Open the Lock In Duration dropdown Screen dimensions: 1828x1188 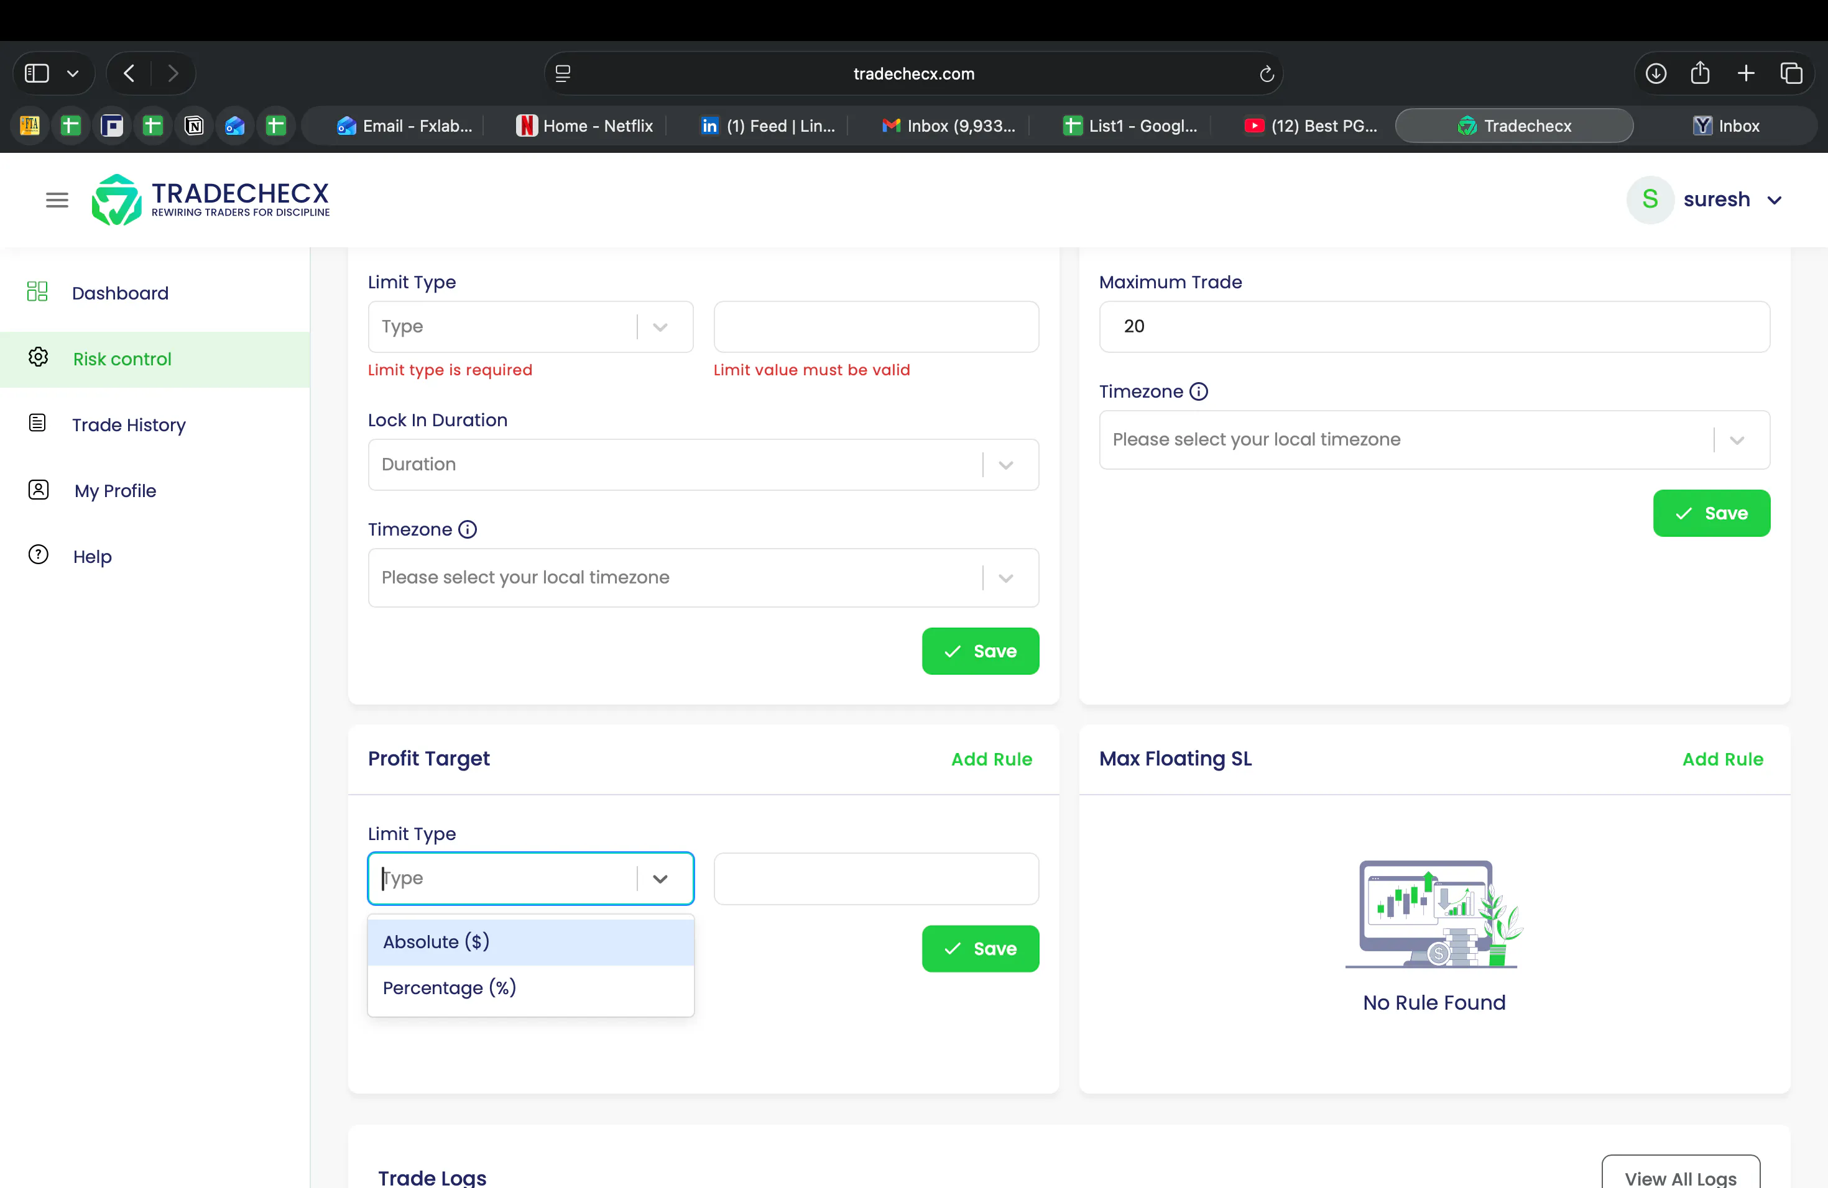coord(704,465)
